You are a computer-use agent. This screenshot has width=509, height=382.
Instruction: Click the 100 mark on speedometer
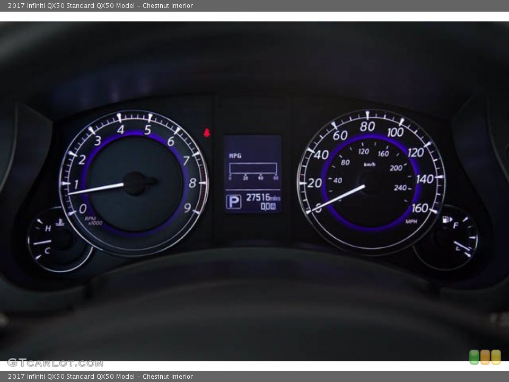click(396, 133)
